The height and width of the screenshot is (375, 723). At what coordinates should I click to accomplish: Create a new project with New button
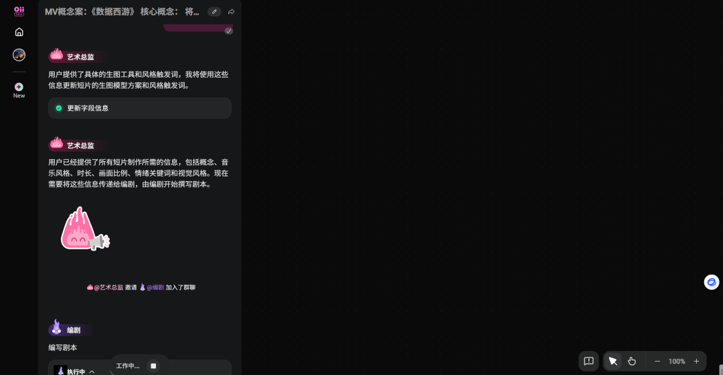point(19,90)
